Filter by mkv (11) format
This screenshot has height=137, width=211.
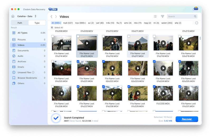[x=138, y=23]
